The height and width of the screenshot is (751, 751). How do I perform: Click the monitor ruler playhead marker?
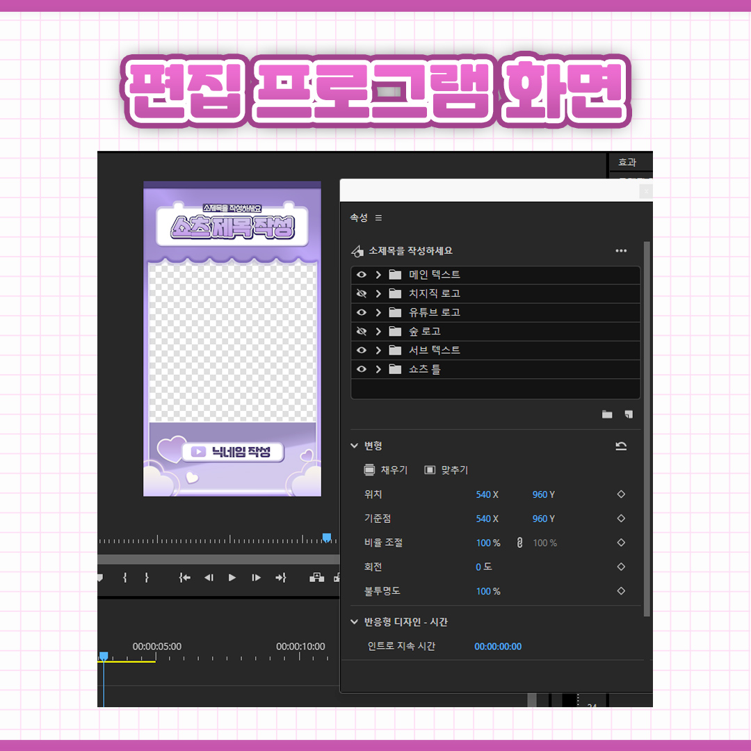(x=327, y=538)
